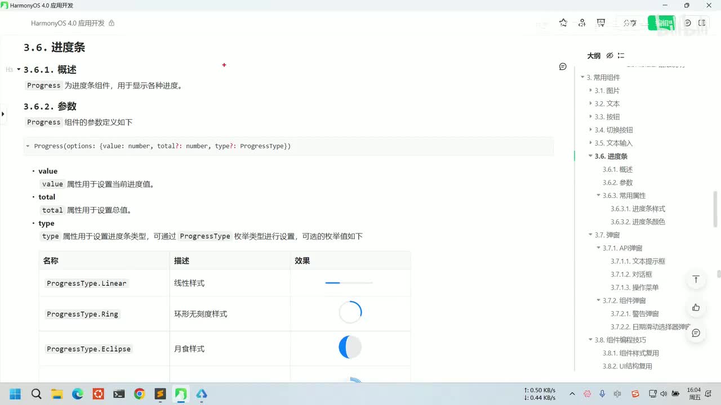The height and width of the screenshot is (405, 721).
Task: Click the 大纲 outline header
Action: pyautogui.click(x=594, y=56)
